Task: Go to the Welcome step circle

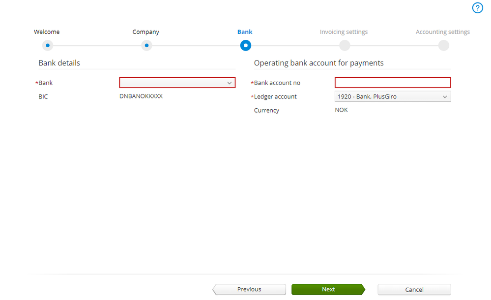Action: [48, 45]
